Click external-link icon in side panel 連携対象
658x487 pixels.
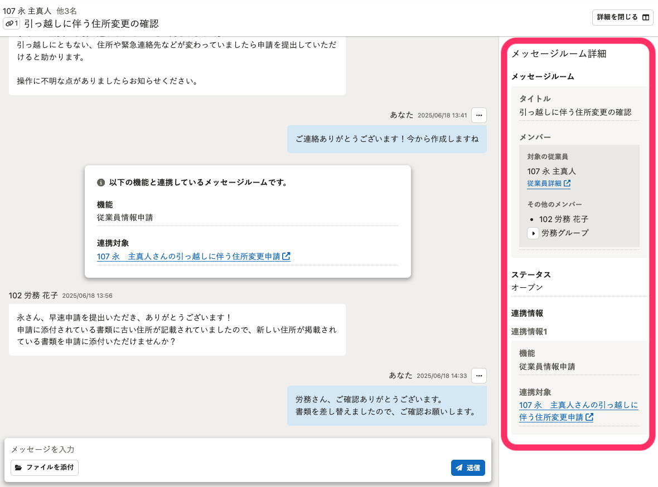tap(589, 417)
